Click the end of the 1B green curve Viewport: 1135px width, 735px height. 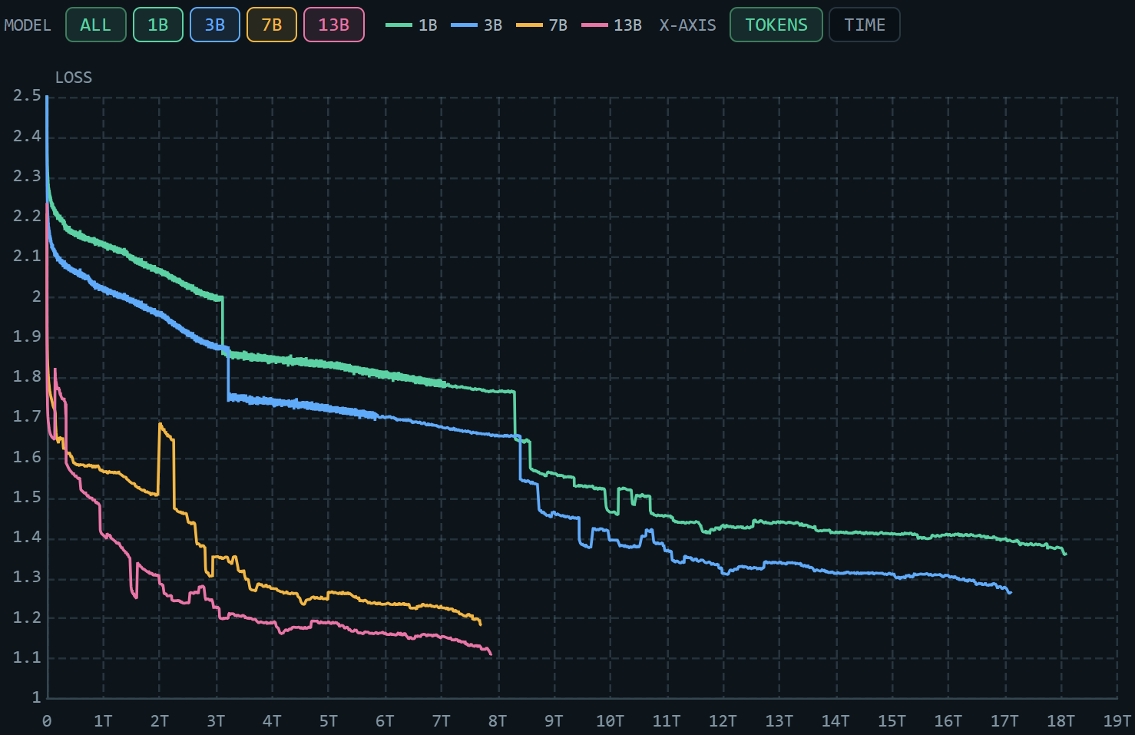pos(1065,554)
